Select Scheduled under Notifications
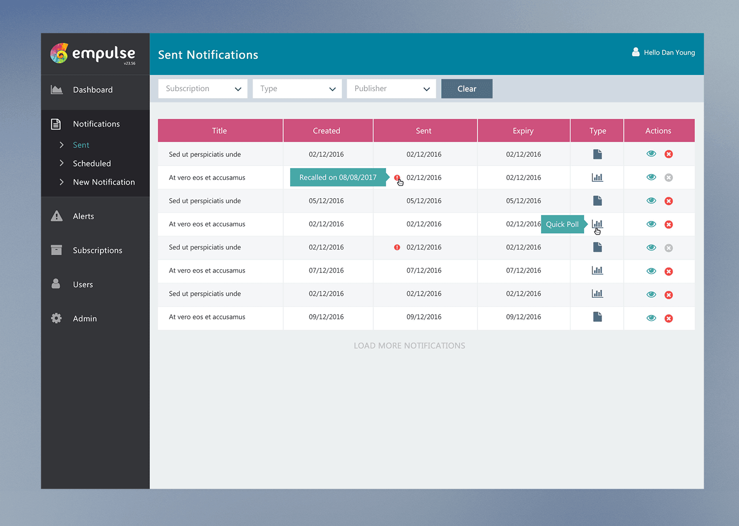Image resolution: width=739 pixels, height=526 pixels. point(92,164)
